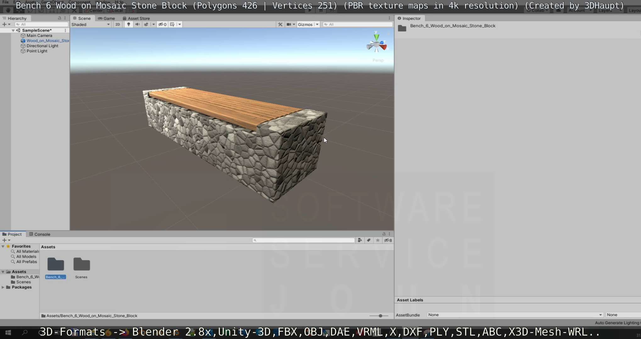
Task: Click the orientation gizmo green Y axis cone
Action: (376, 37)
